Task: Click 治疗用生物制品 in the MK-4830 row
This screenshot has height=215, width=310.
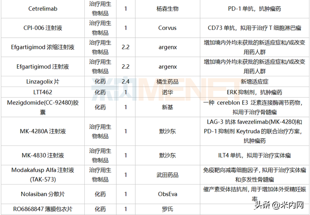Action: coord(100,156)
